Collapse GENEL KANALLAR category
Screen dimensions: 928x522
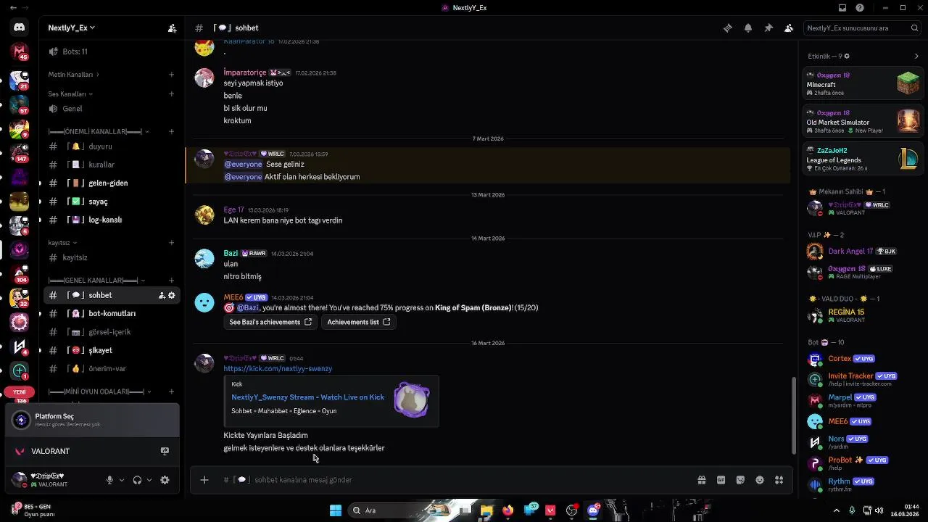pyautogui.click(x=96, y=281)
